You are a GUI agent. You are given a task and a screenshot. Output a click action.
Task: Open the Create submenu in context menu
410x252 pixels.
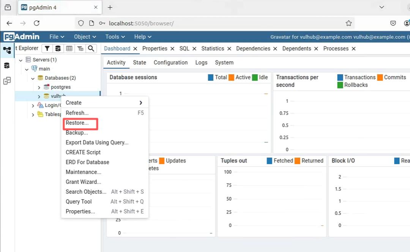coord(105,103)
